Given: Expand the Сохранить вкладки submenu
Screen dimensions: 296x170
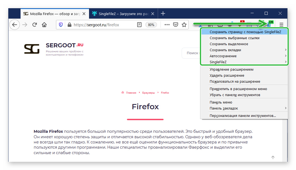Looking at the screenshot, I should (245, 50).
